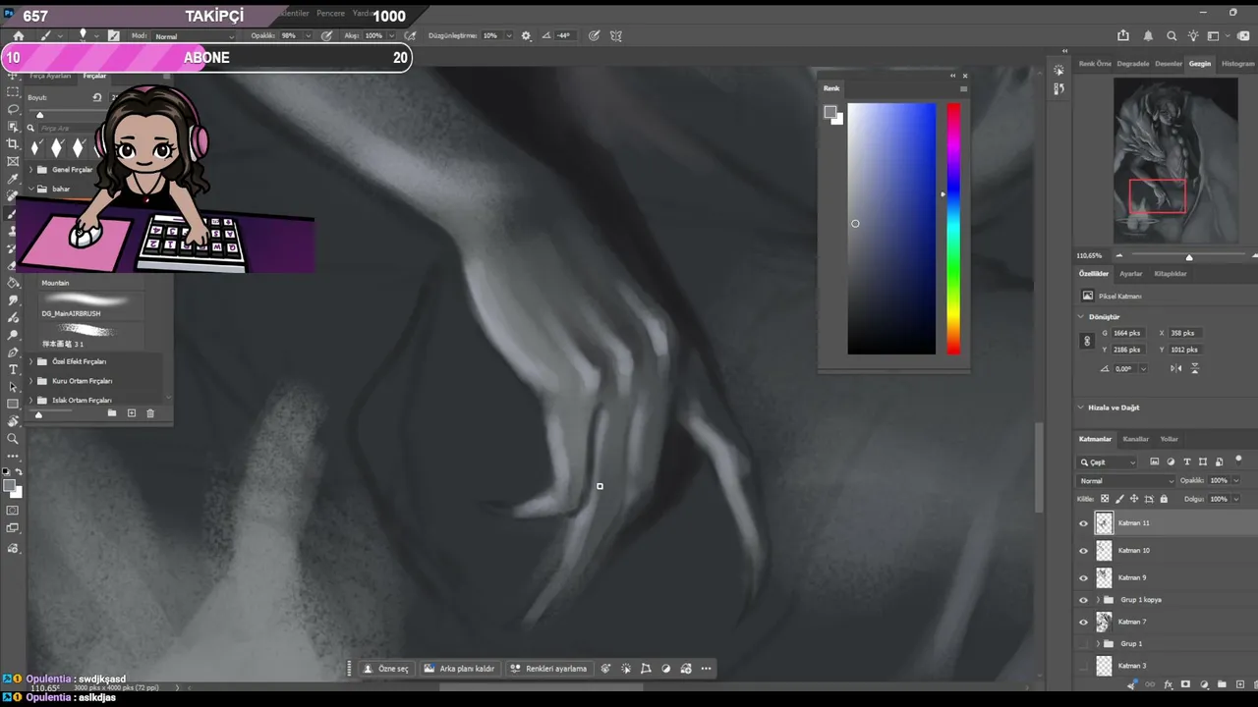Click the Search magnifier at top right
This screenshot has height=707, width=1258.
click(x=1172, y=36)
